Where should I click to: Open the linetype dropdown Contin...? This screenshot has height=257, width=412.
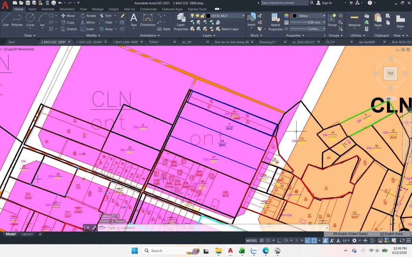[308, 29]
